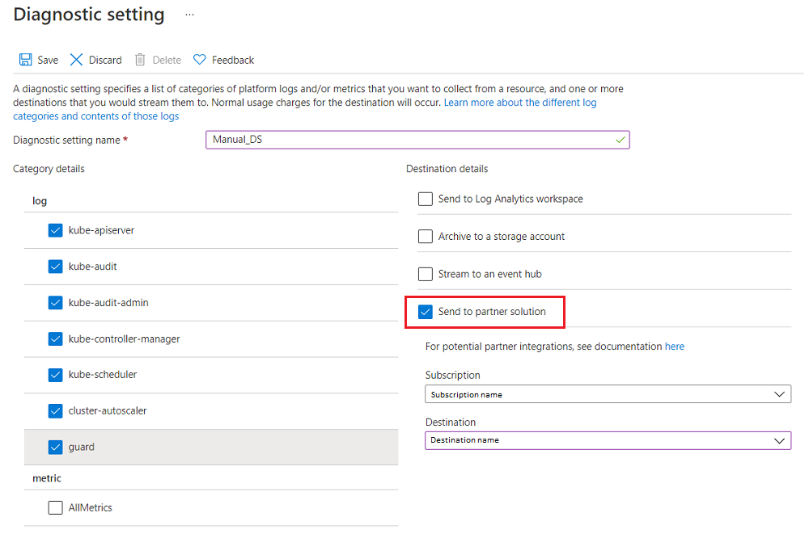The height and width of the screenshot is (538, 809).
Task: Click the Delete trash icon
Action: (x=140, y=60)
